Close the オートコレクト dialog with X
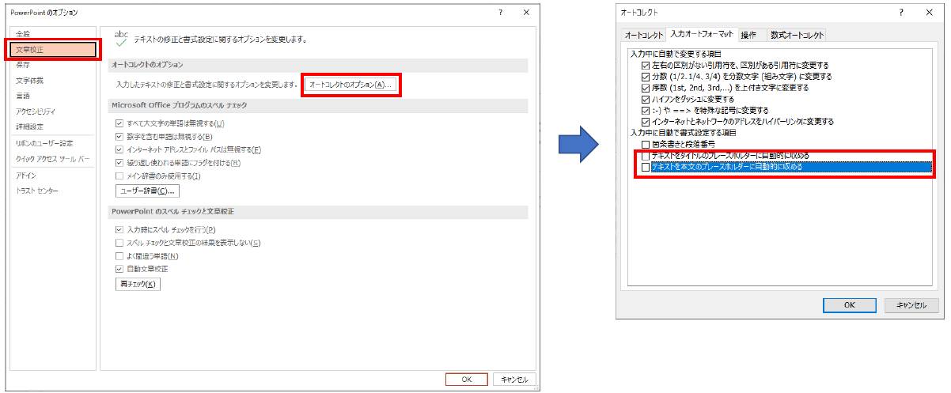The height and width of the screenshot is (393, 951). (x=928, y=13)
